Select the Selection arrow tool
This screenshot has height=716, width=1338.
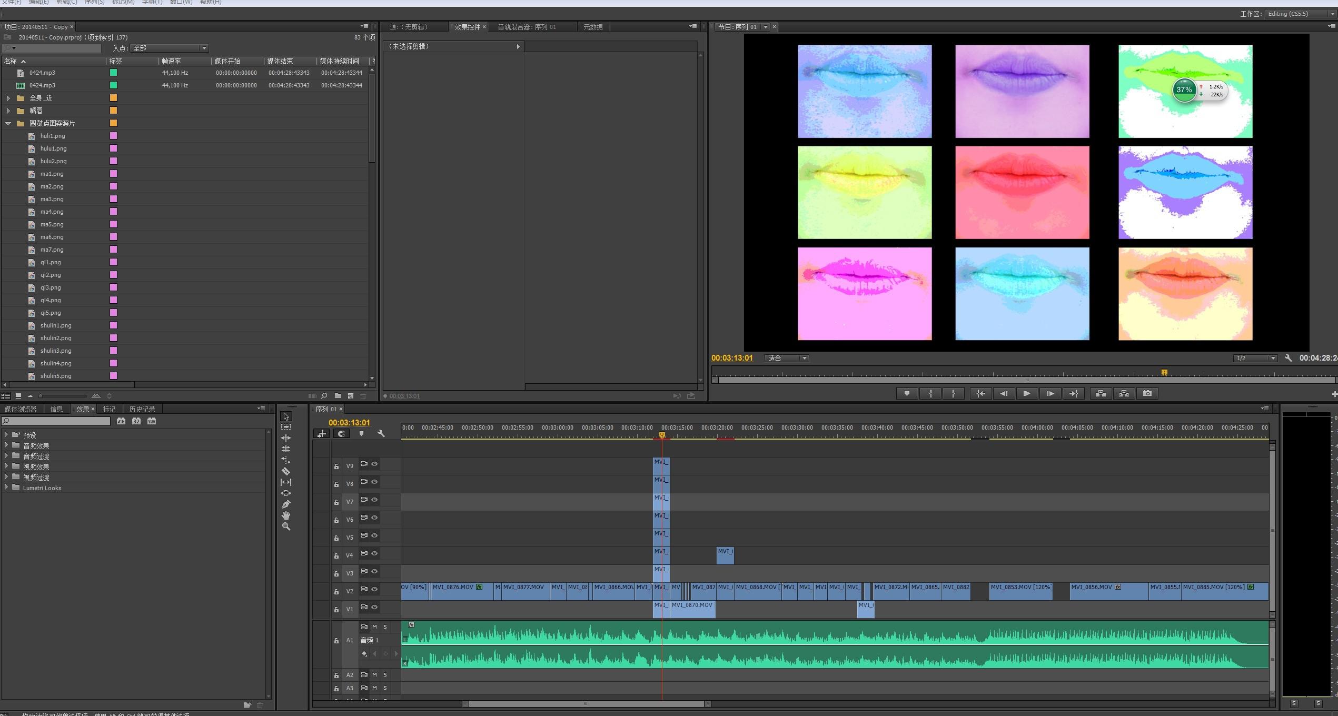pyautogui.click(x=286, y=416)
